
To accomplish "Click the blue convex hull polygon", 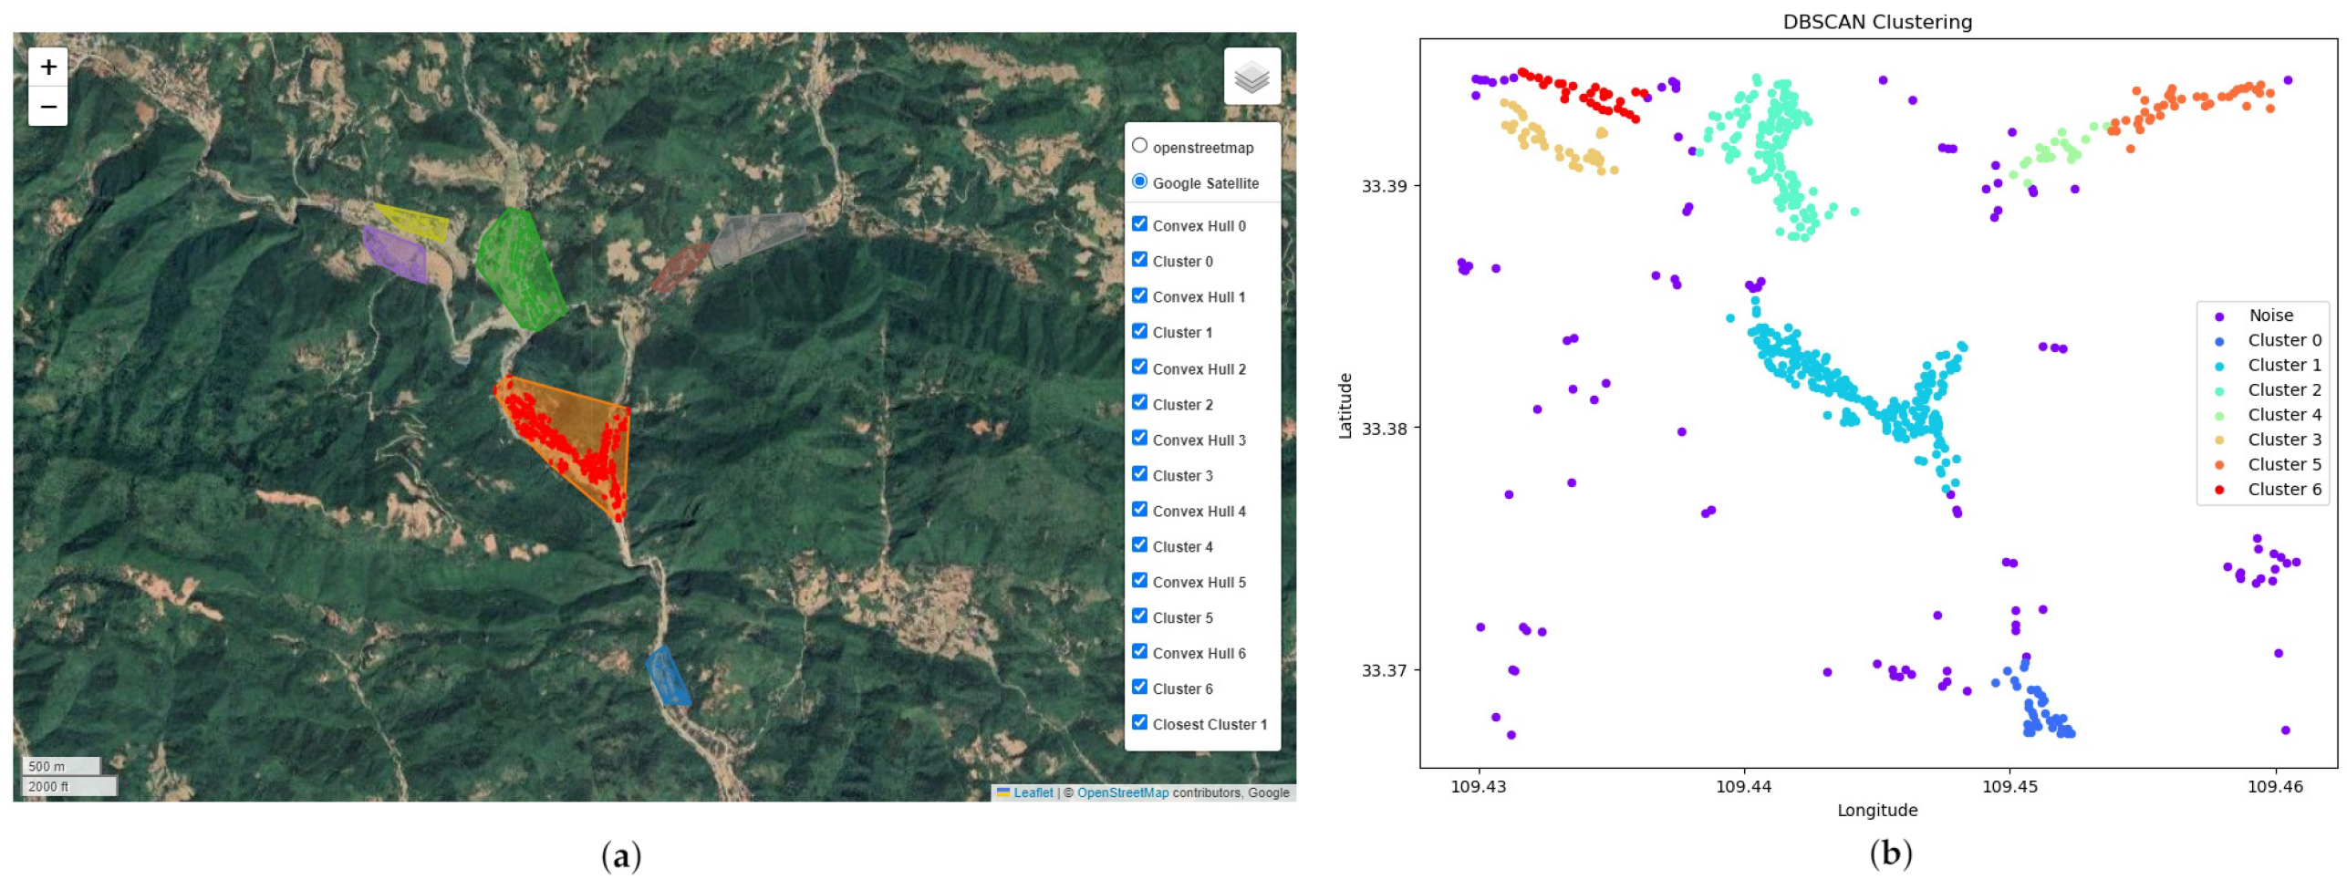I will pos(668,677).
